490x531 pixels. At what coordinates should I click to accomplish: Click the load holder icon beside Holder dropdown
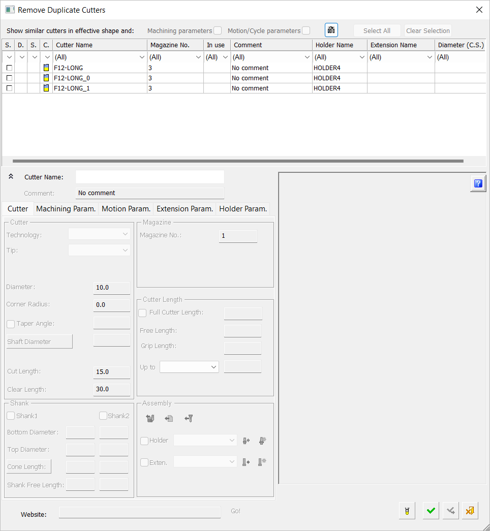click(247, 441)
